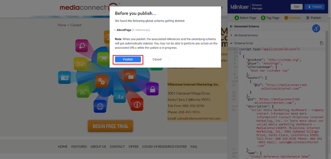Click the Schema Manager panel vertical scrollbar
The width and height of the screenshot is (331, 159).
pyautogui.click(x=327, y=95)
